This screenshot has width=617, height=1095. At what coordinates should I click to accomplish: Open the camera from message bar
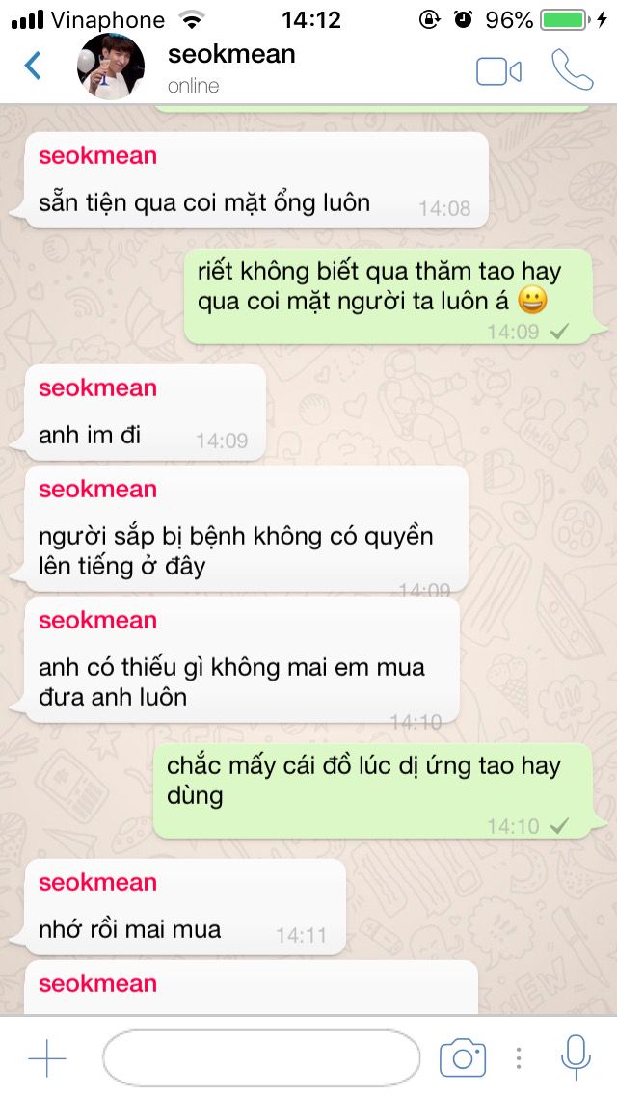coord(463,1057)
